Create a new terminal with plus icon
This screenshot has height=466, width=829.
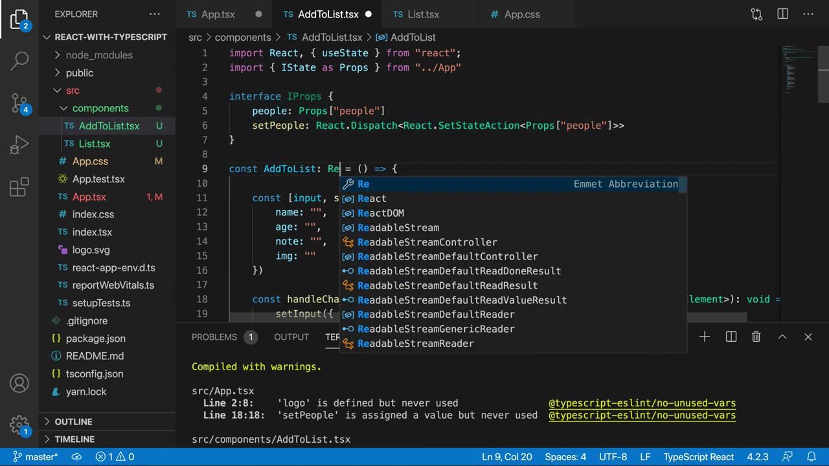[705, 337]
